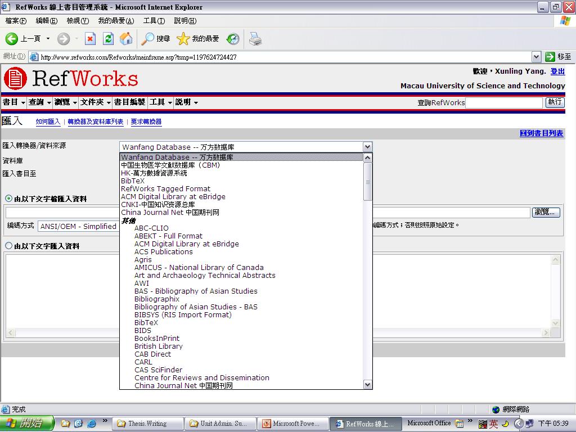Select CAS SciFinder in the list

click(158, 370)
